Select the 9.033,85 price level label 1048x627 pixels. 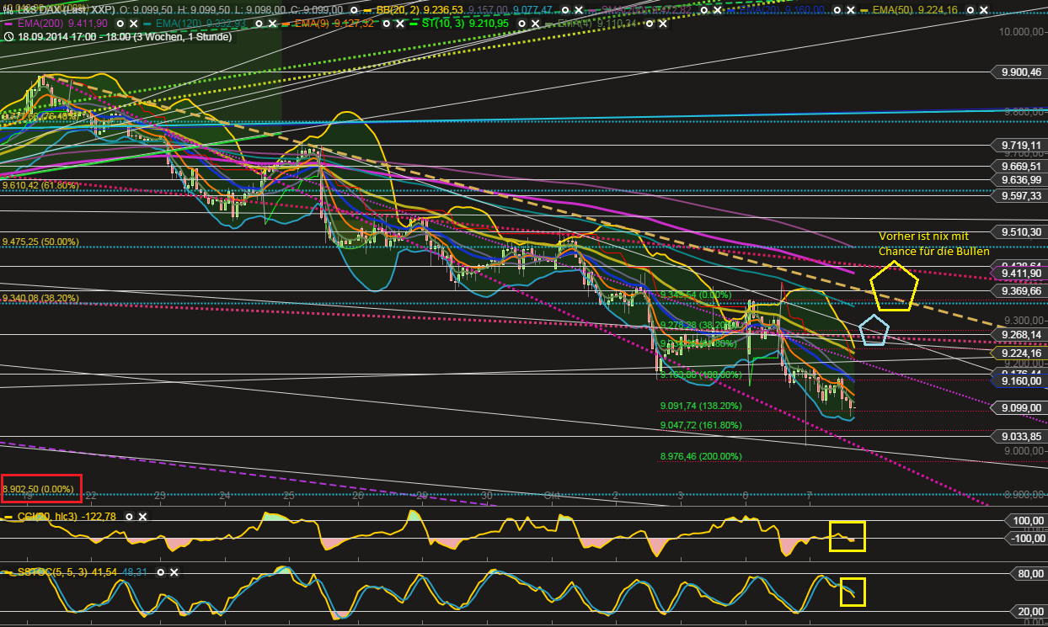tap(1021, 437)
